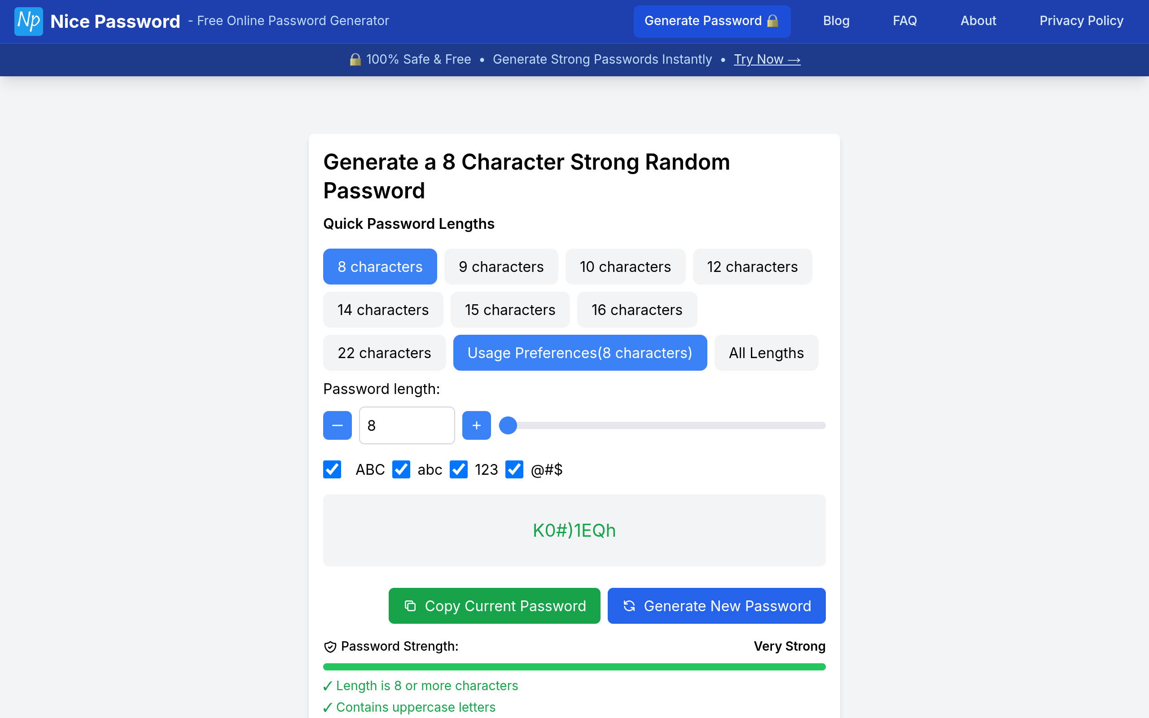Click the Nice Password site title
This screenshot has height=718, width=1149.
tap(115, 22)
